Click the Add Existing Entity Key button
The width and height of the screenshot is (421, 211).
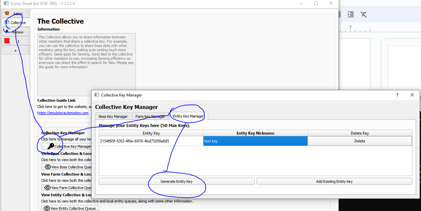point(334,181)
